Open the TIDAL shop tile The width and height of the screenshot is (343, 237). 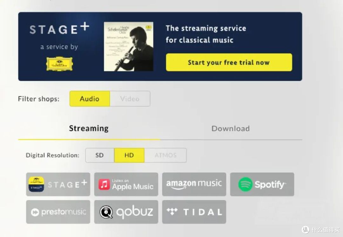pyautogui.click(x=194, y=212)
